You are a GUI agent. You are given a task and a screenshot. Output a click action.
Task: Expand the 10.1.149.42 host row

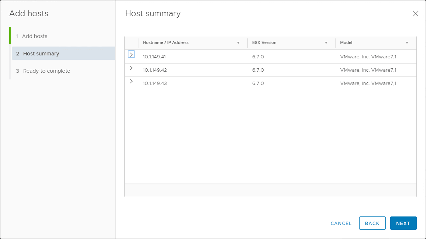[131, 68]
